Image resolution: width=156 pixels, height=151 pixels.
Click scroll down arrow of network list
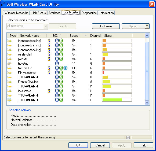coord(147,103)
